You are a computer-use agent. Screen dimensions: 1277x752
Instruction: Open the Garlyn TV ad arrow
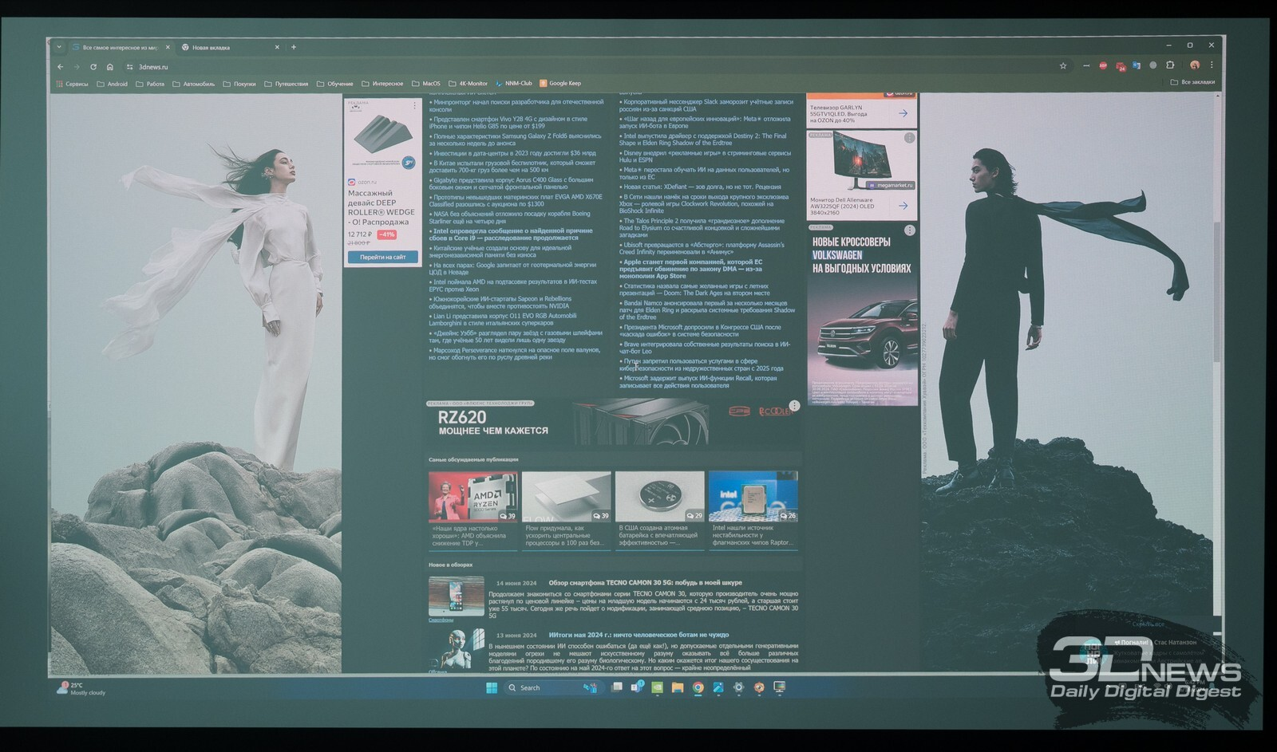pos(903,113)
